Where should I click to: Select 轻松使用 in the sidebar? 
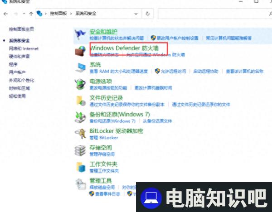point(17,96)
